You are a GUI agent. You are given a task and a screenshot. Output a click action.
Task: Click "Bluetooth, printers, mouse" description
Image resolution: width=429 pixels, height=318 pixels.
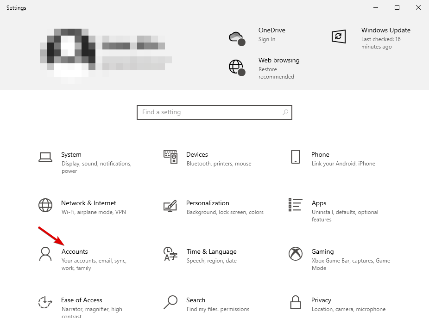click(219, 164)
